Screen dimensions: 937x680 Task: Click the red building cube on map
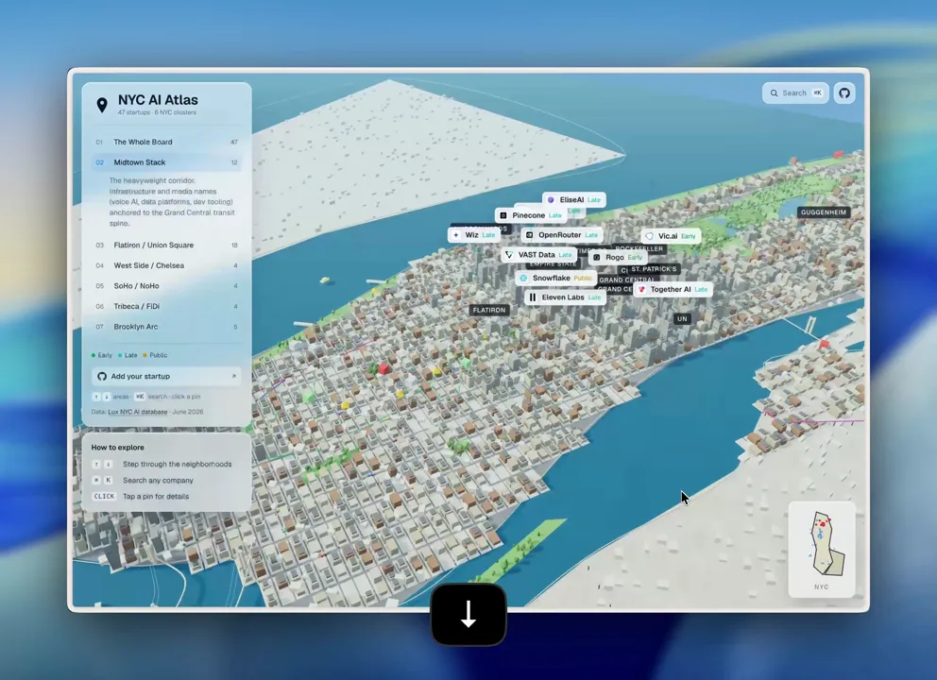pyautogui.click(x=383, y=368)
